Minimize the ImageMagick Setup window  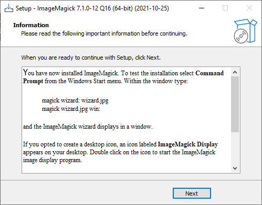click(202, 8)
